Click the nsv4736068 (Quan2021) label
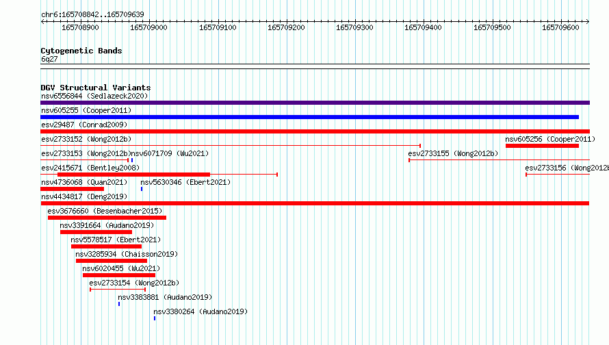 pos(84,182)
